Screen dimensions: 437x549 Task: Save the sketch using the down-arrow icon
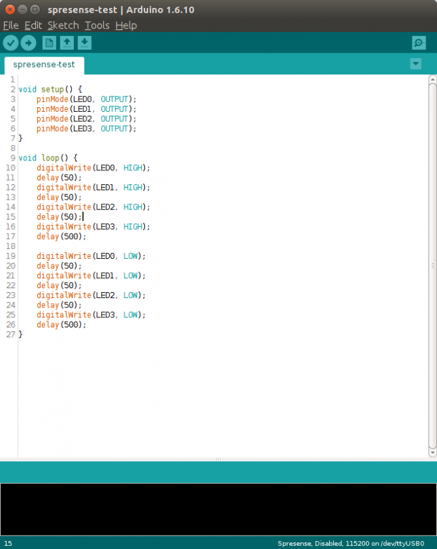[84, 43]
